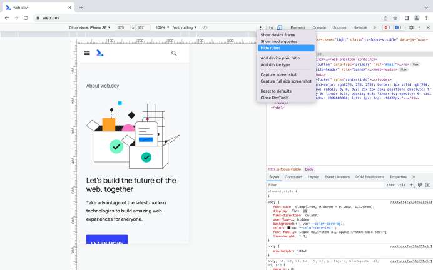Open the DOM Breakpoints tab

tap(370, 177)
